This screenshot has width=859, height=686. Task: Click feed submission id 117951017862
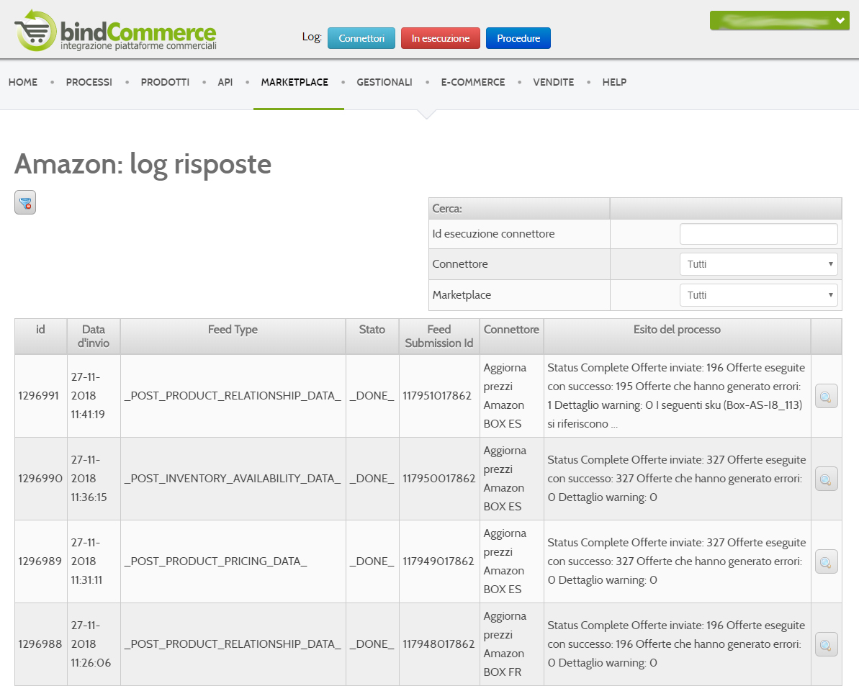coord(437,396)
